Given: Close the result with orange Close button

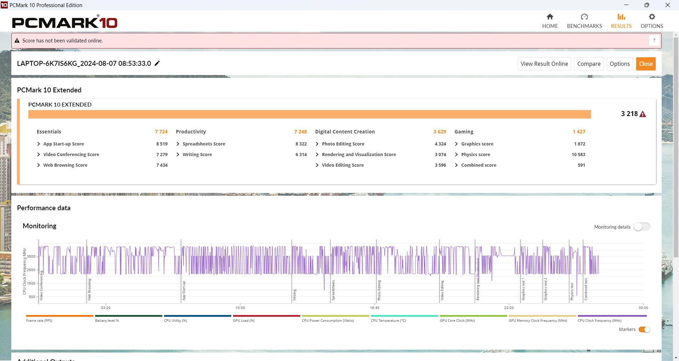Looking at the screenshot, I should point(646,64).
